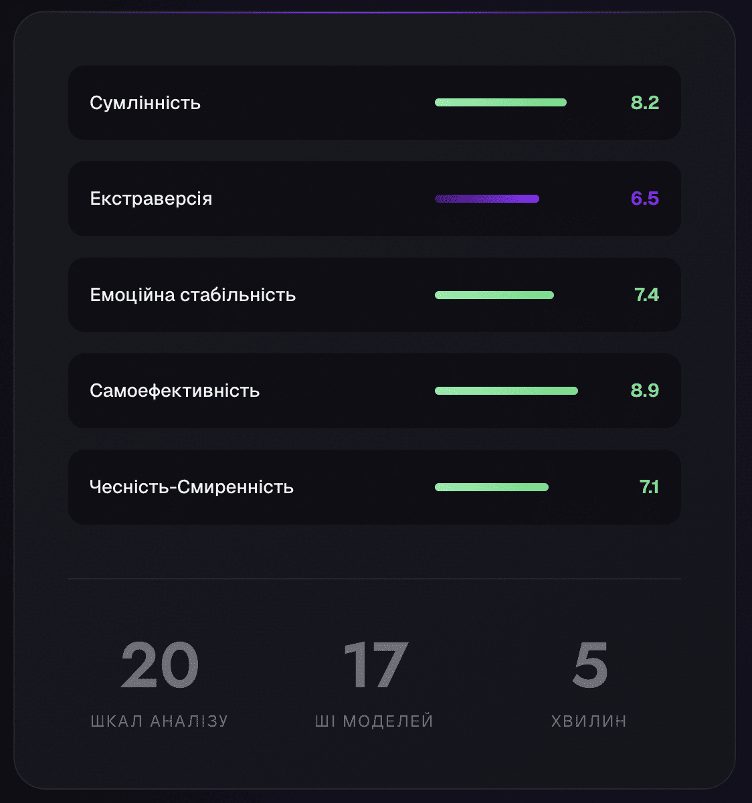Screen dimensions: 752x803
Task: Click the Самоефективність trait label
Action: point(175,391)
